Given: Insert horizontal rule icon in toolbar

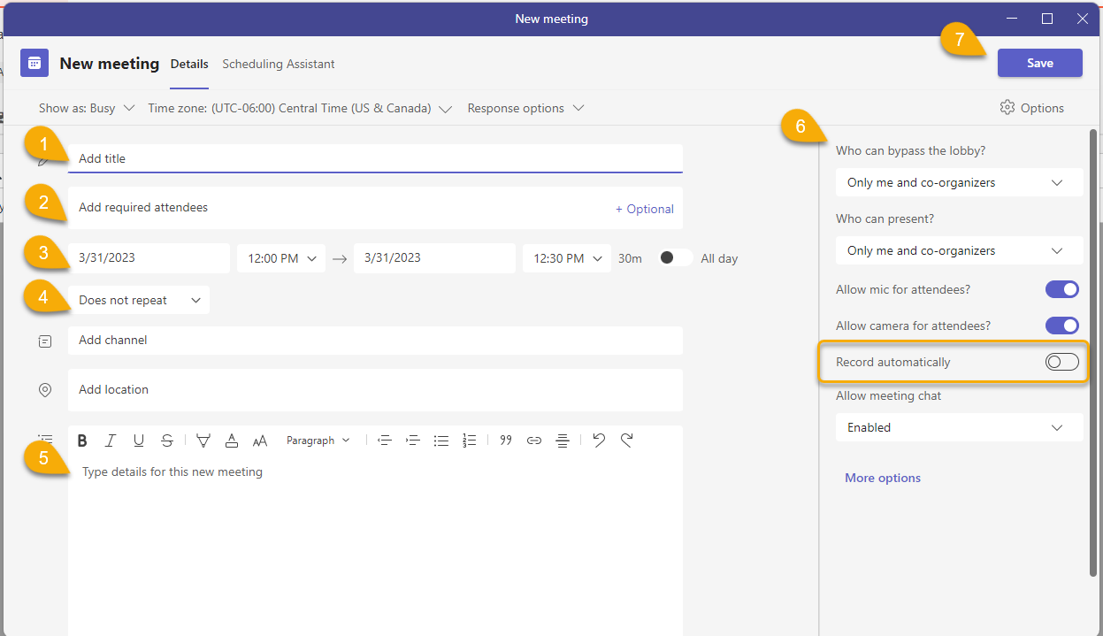Looking at the screenshot, I should 563,441.
